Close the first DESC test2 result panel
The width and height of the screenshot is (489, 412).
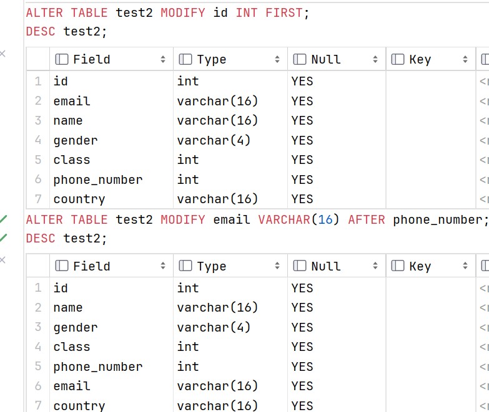click(2, 54)
